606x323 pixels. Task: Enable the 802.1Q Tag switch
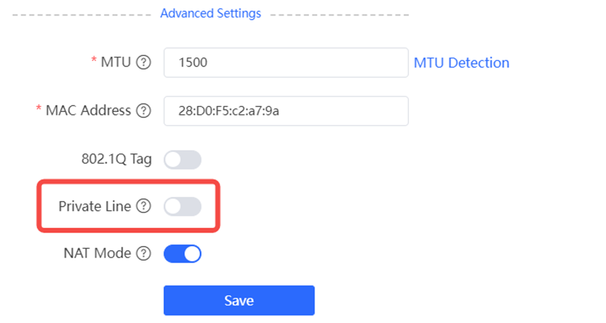tap(183, 160)
